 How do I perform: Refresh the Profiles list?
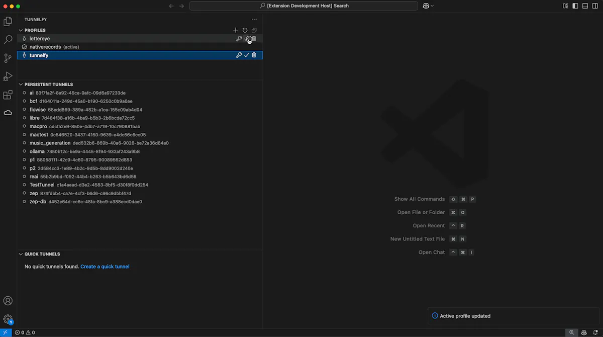click(245, 30)
